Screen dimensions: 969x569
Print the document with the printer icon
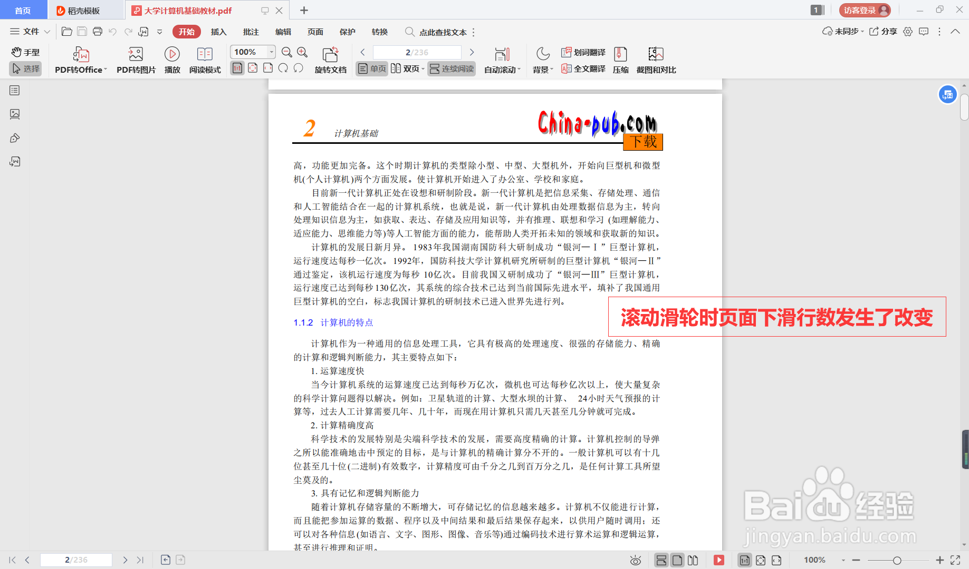click(x=98, y=32)
